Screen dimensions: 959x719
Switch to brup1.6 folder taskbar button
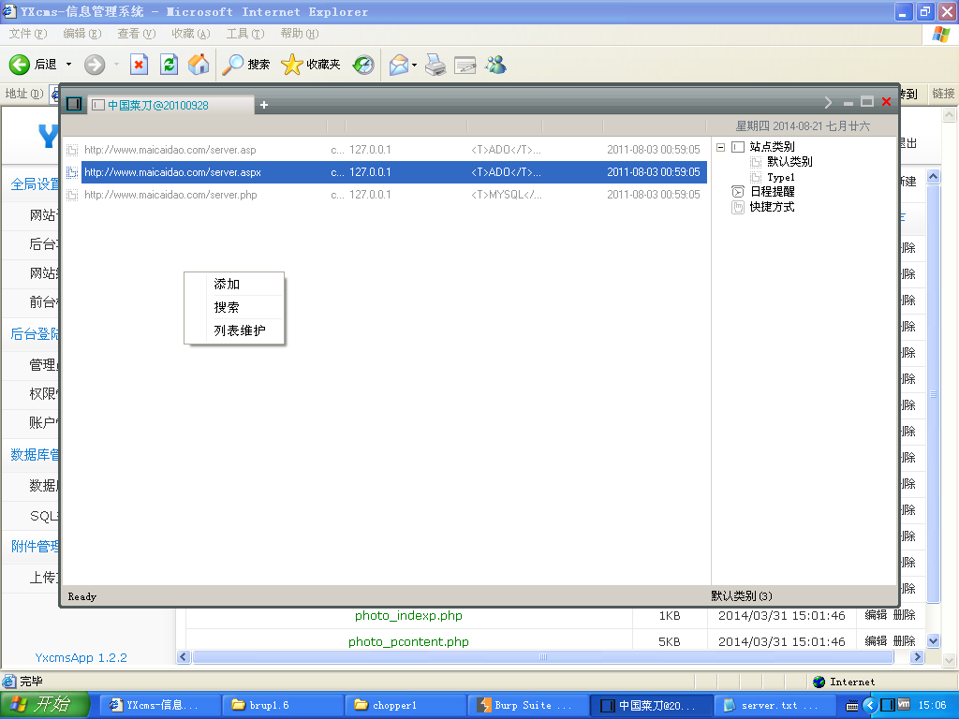pyautogui.click(x=283, y=706)
